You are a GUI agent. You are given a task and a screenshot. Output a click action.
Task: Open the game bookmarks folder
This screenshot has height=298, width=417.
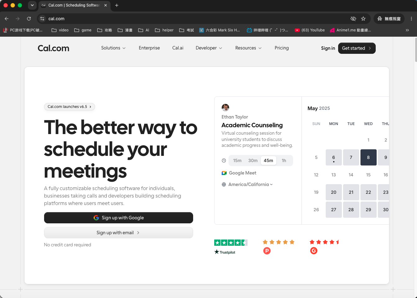coord(83,30)
